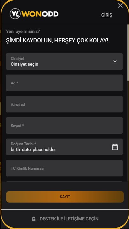
Task: Select the ikinci ad input field
Action: 64,104
